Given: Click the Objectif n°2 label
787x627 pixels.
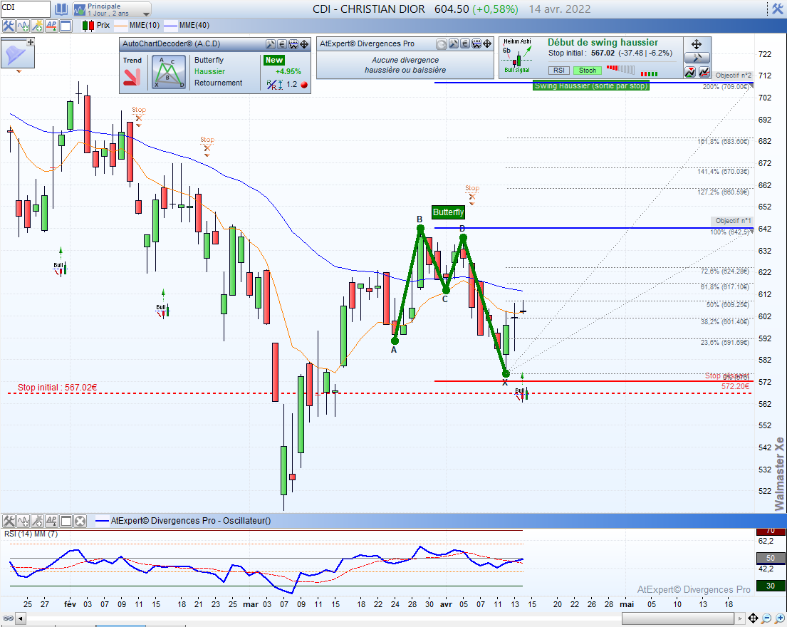Looking at the screenshot, I should click(734, 76).
